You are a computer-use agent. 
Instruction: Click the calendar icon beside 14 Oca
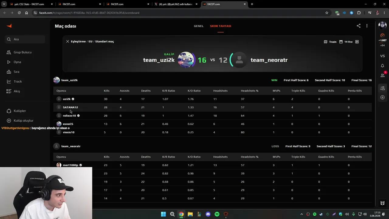pos(341,42)
